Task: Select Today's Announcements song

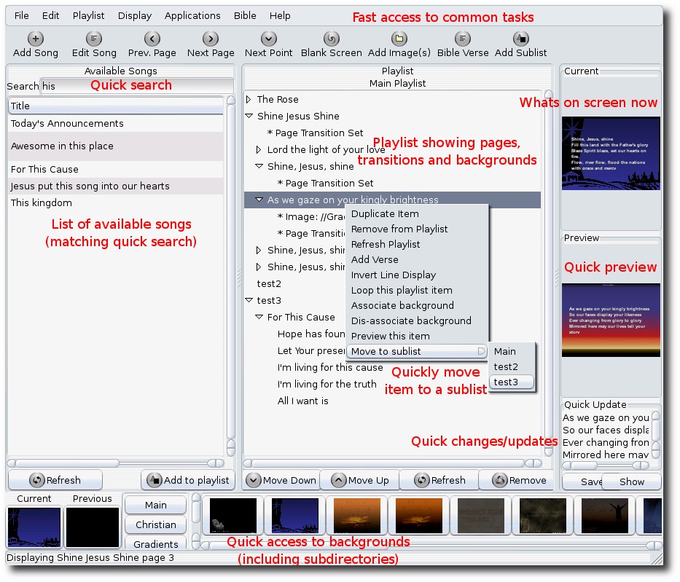Action: [116, 124]
